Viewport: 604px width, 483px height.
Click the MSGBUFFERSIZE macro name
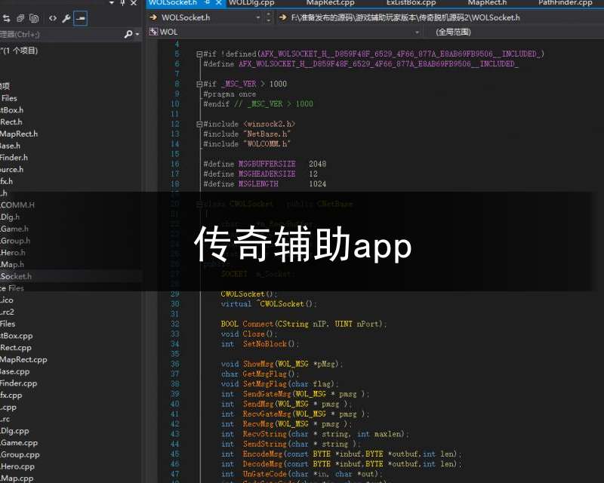[x=267, y=164]
